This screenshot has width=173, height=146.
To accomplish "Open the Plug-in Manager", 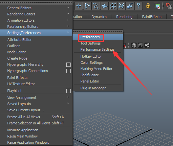I will point(98,88).
